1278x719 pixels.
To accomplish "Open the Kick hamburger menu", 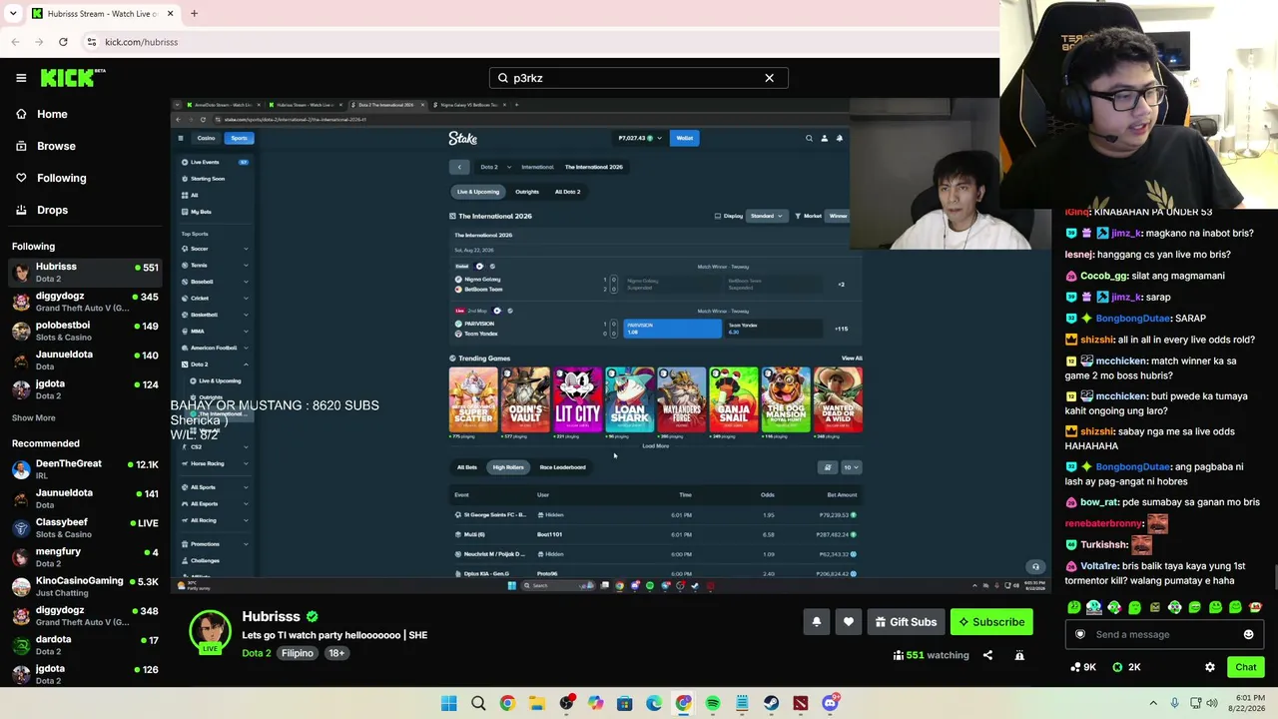I will pos(21,78).
